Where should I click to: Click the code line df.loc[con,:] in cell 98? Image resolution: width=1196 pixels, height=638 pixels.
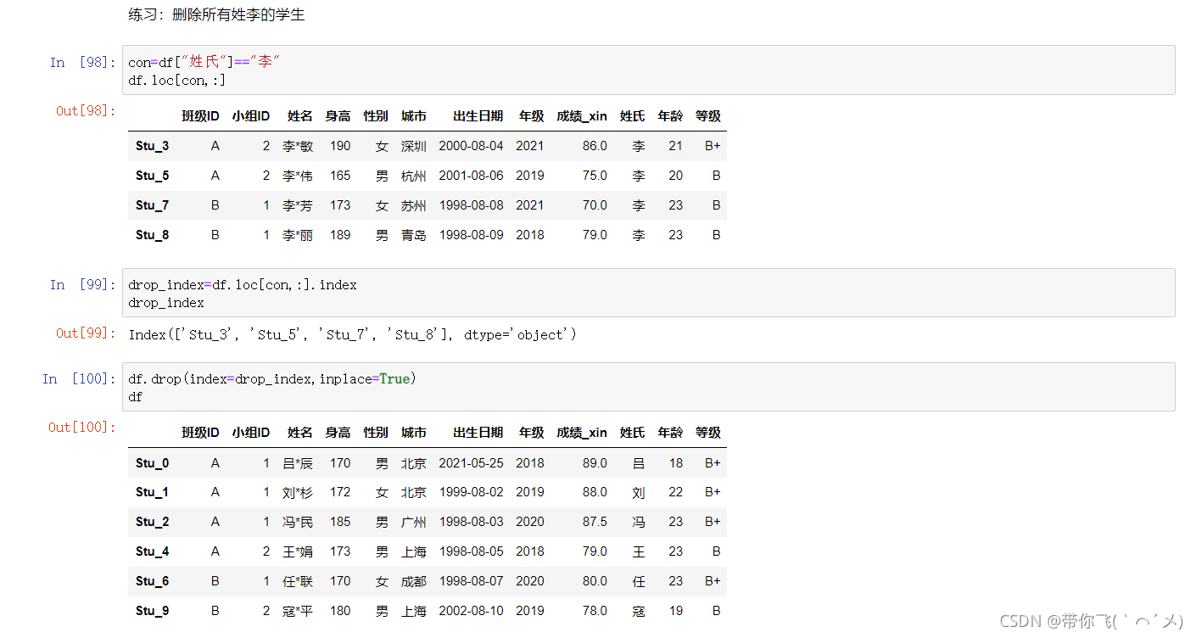coord(177,81)
